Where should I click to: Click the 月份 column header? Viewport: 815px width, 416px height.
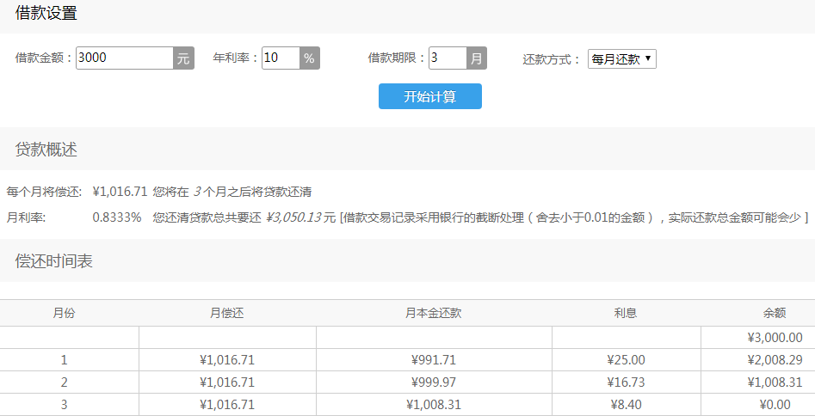[x=64, y=313]
